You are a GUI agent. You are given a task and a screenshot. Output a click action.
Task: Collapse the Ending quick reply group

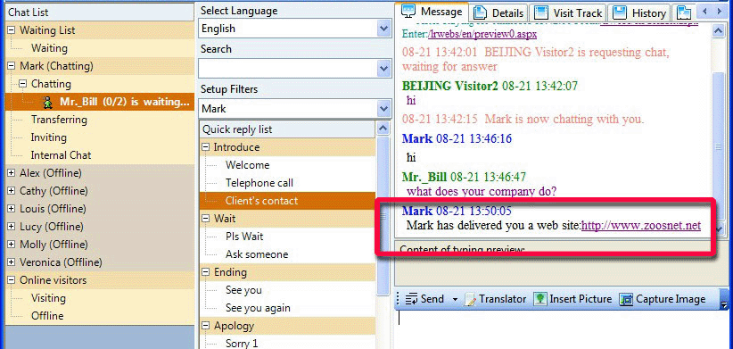coord(206,272)
